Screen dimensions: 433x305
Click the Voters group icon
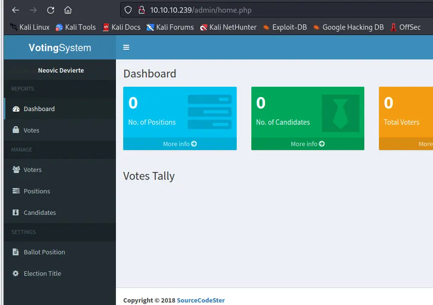(16, 170)
